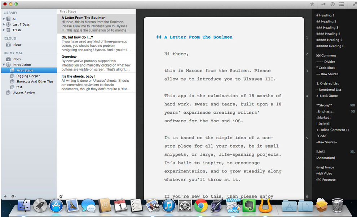Apply inline ~Raw Source~ markup

pos(326,142)
